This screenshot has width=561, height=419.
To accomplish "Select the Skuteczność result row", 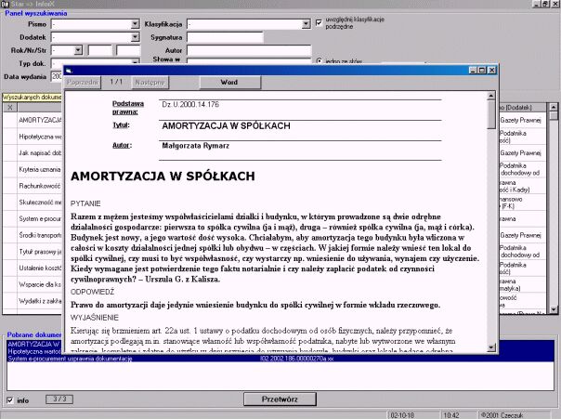I will (33, 203).
